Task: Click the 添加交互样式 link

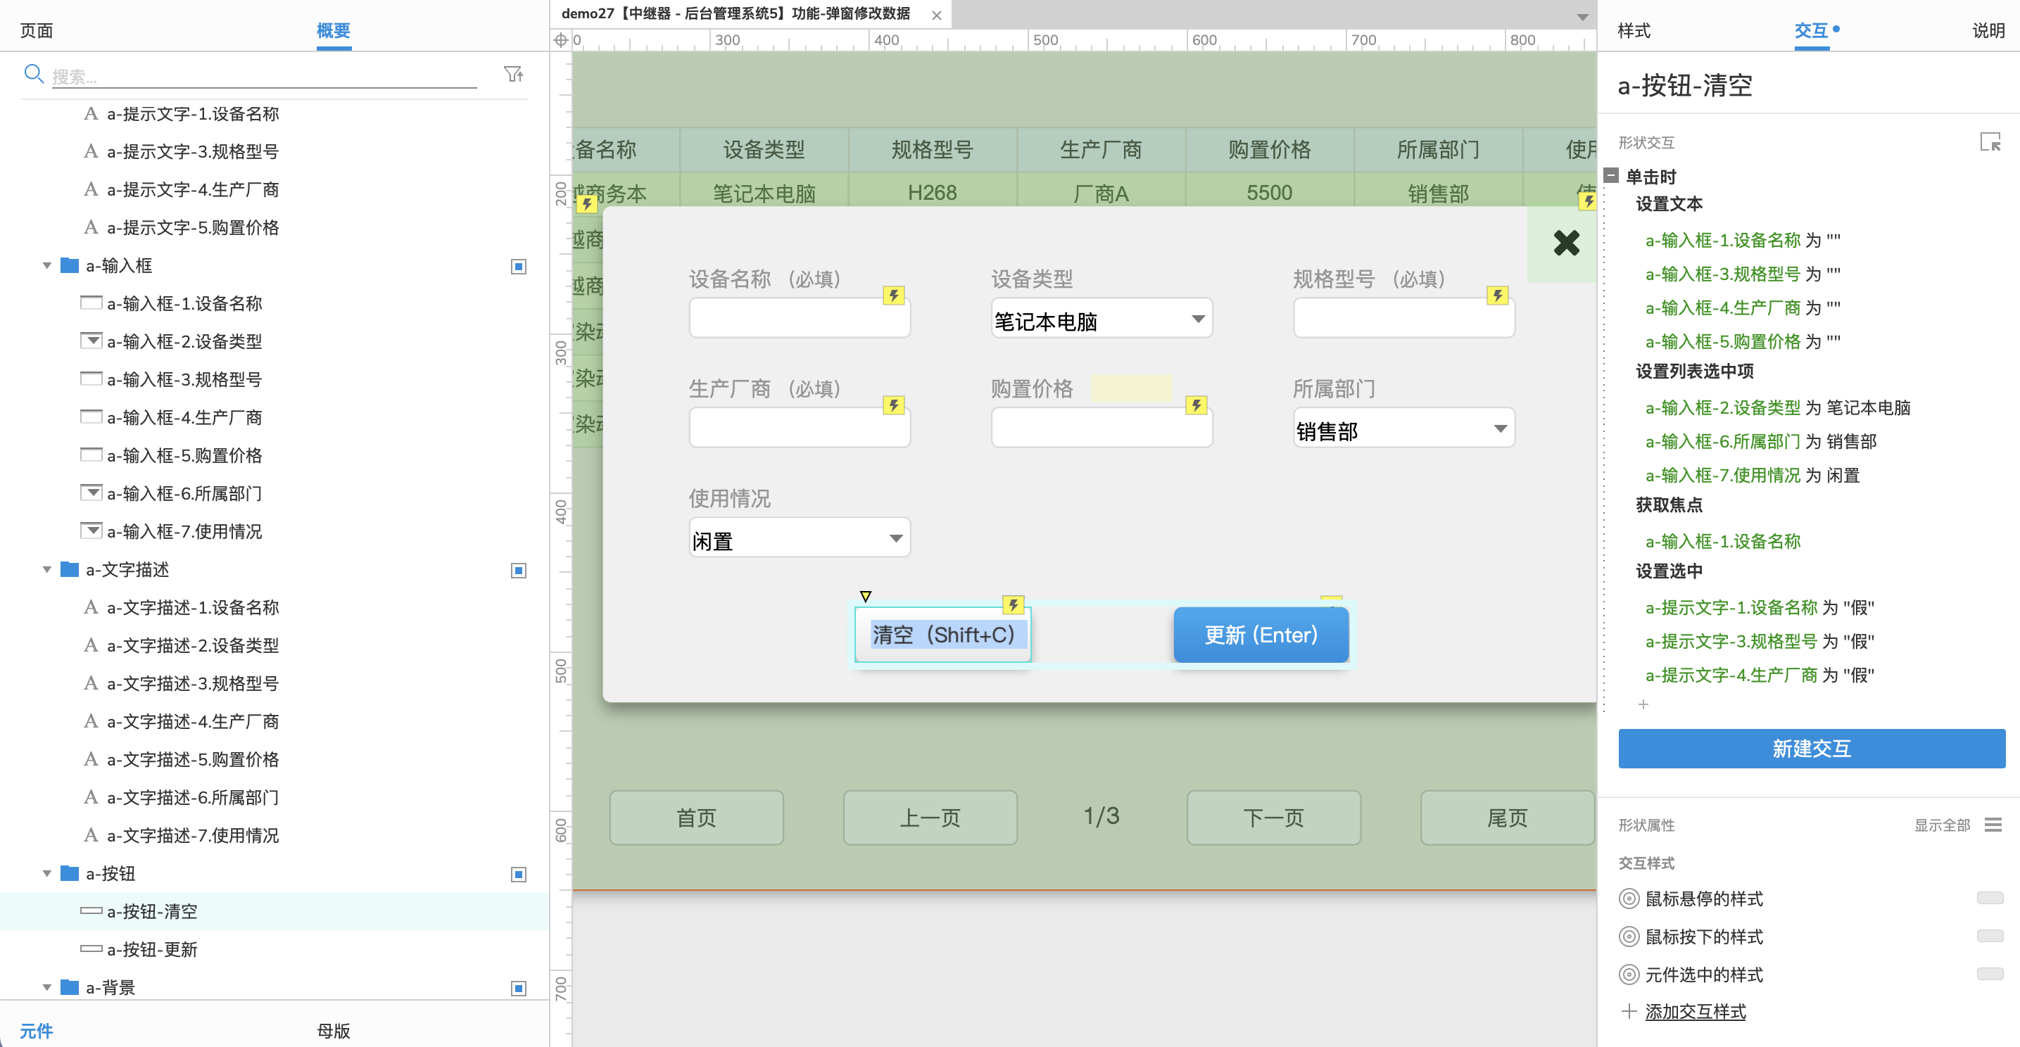Action: 1696,1012
